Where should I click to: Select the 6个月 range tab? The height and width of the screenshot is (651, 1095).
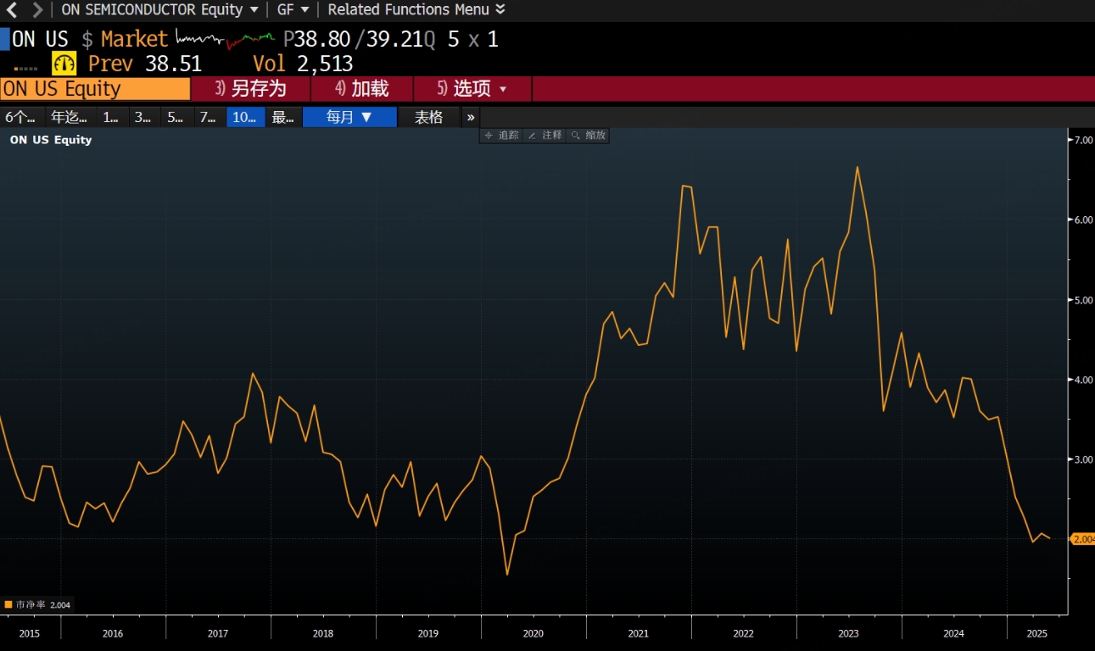click(21, 117)
